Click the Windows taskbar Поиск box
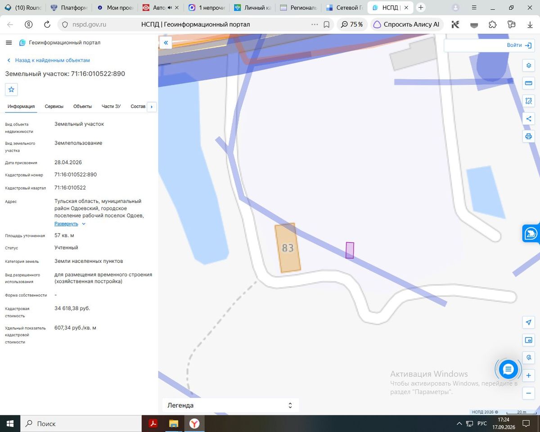540x432 pixels. [x=81, y=423]
